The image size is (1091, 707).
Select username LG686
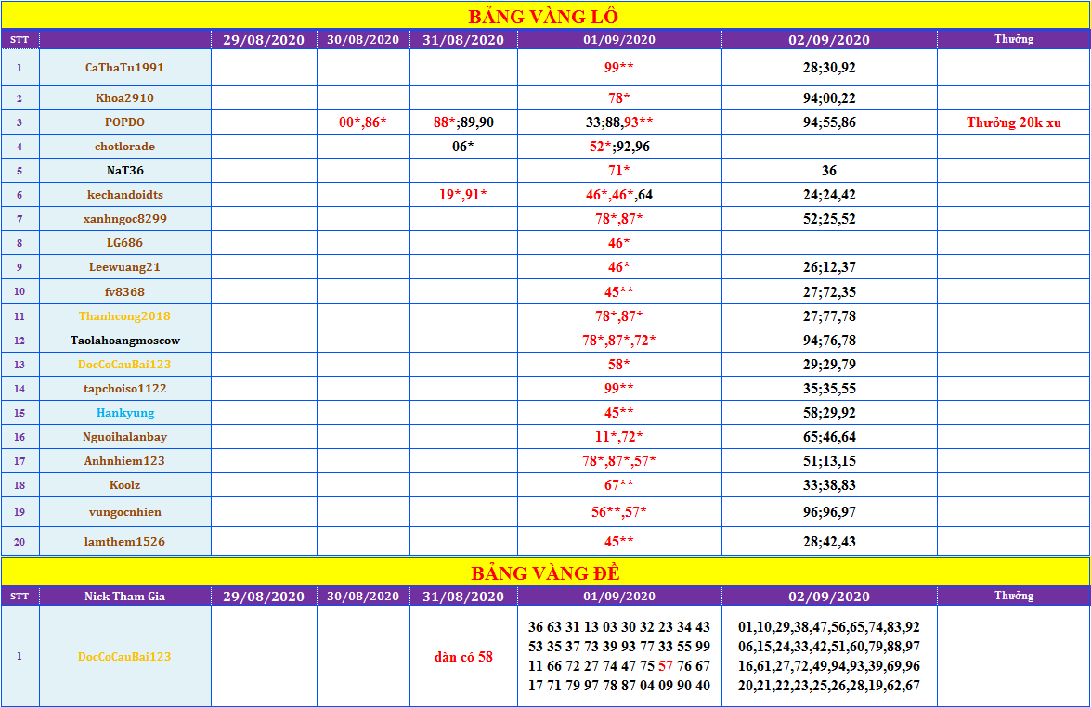coord(124,243)
